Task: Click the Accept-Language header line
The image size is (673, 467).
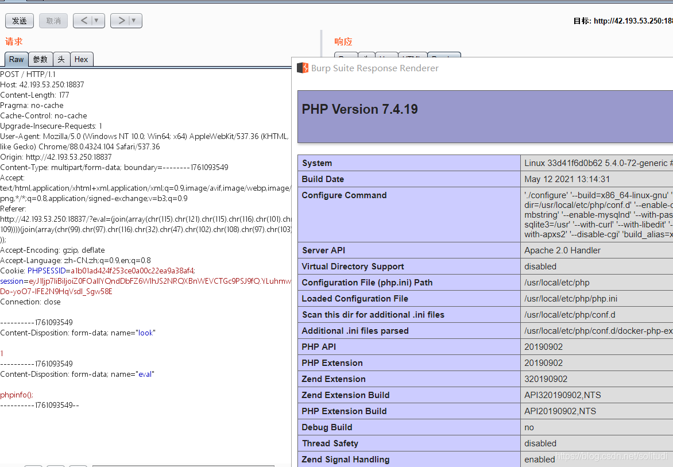Action: [x=76, y=260]
